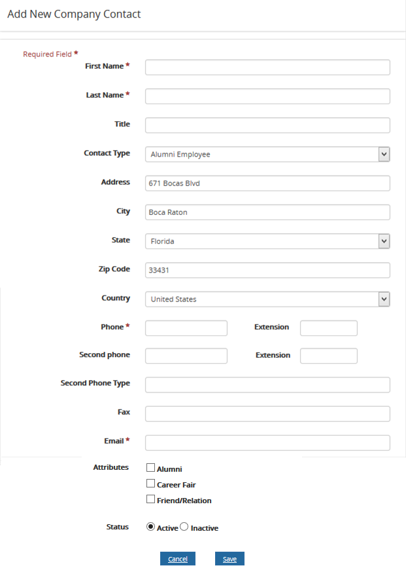Select the Zip Code field with 33431
406x572 pixels.
tap(267, 270)
